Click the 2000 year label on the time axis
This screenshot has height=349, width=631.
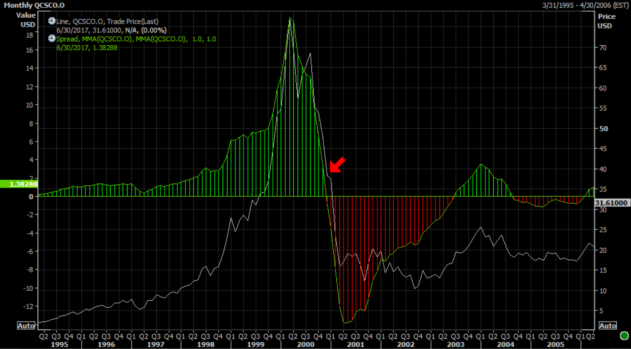click(x=306, y=344)
